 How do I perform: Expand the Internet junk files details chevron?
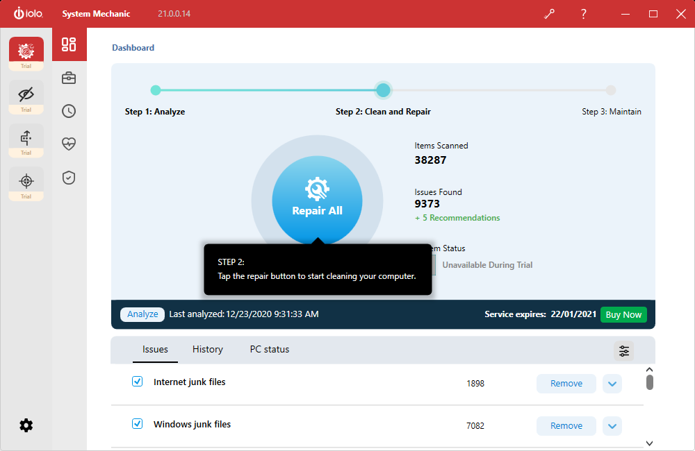click(x=612, y=384)
